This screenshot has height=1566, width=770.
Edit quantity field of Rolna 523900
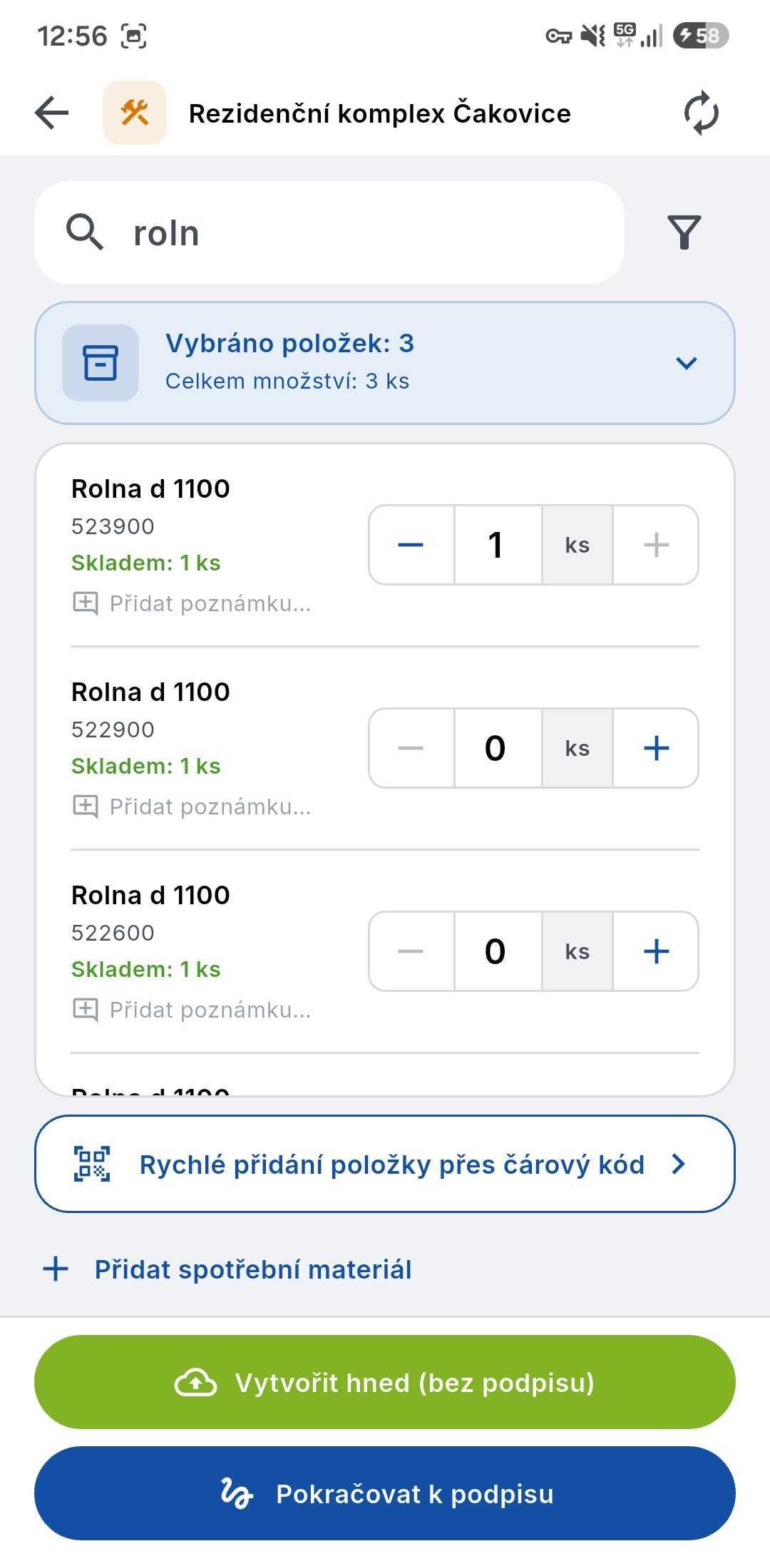tap(498, 545)
